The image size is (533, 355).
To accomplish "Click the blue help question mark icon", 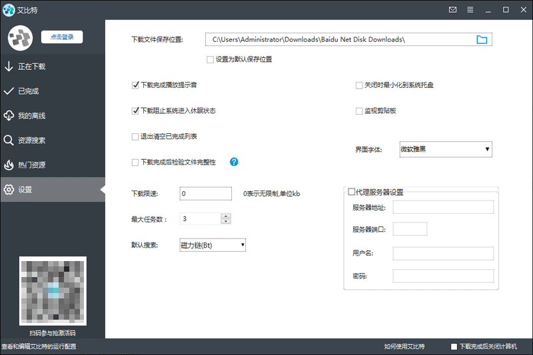I will coord(234,162).
